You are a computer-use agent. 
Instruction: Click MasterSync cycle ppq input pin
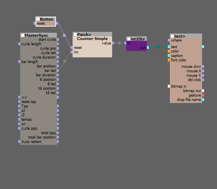point(19,128)
